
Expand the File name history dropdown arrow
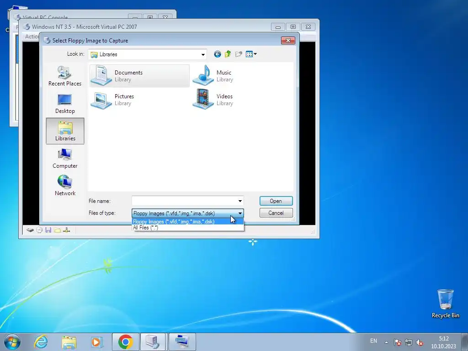[240, 201]
